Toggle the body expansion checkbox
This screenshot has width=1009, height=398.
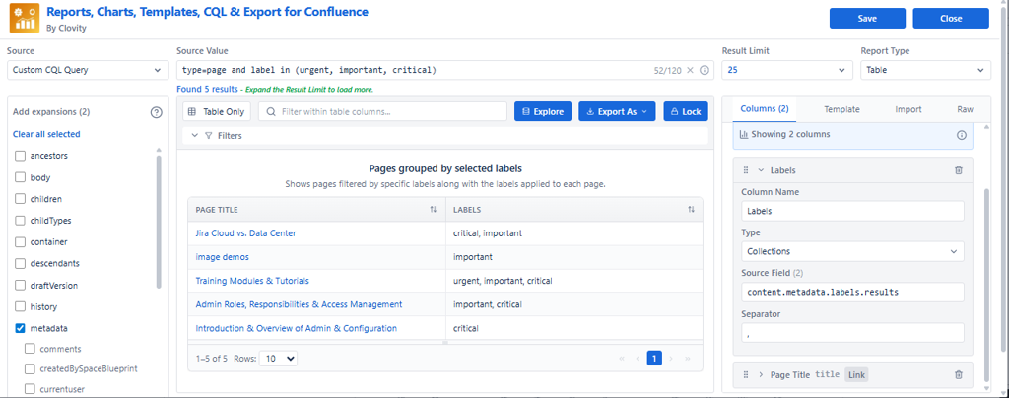coord(20,177)
